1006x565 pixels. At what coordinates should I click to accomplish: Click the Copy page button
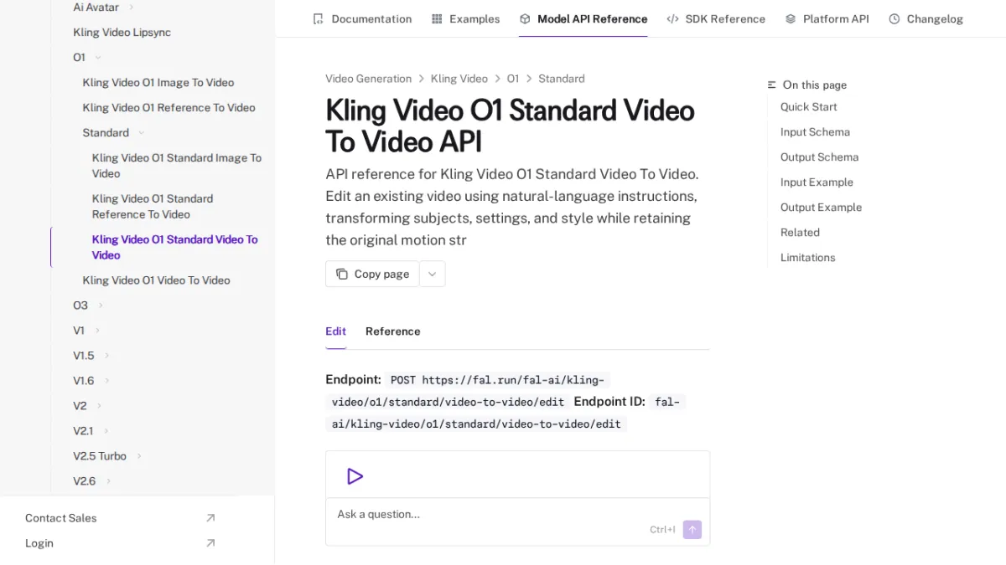(372, 274)
